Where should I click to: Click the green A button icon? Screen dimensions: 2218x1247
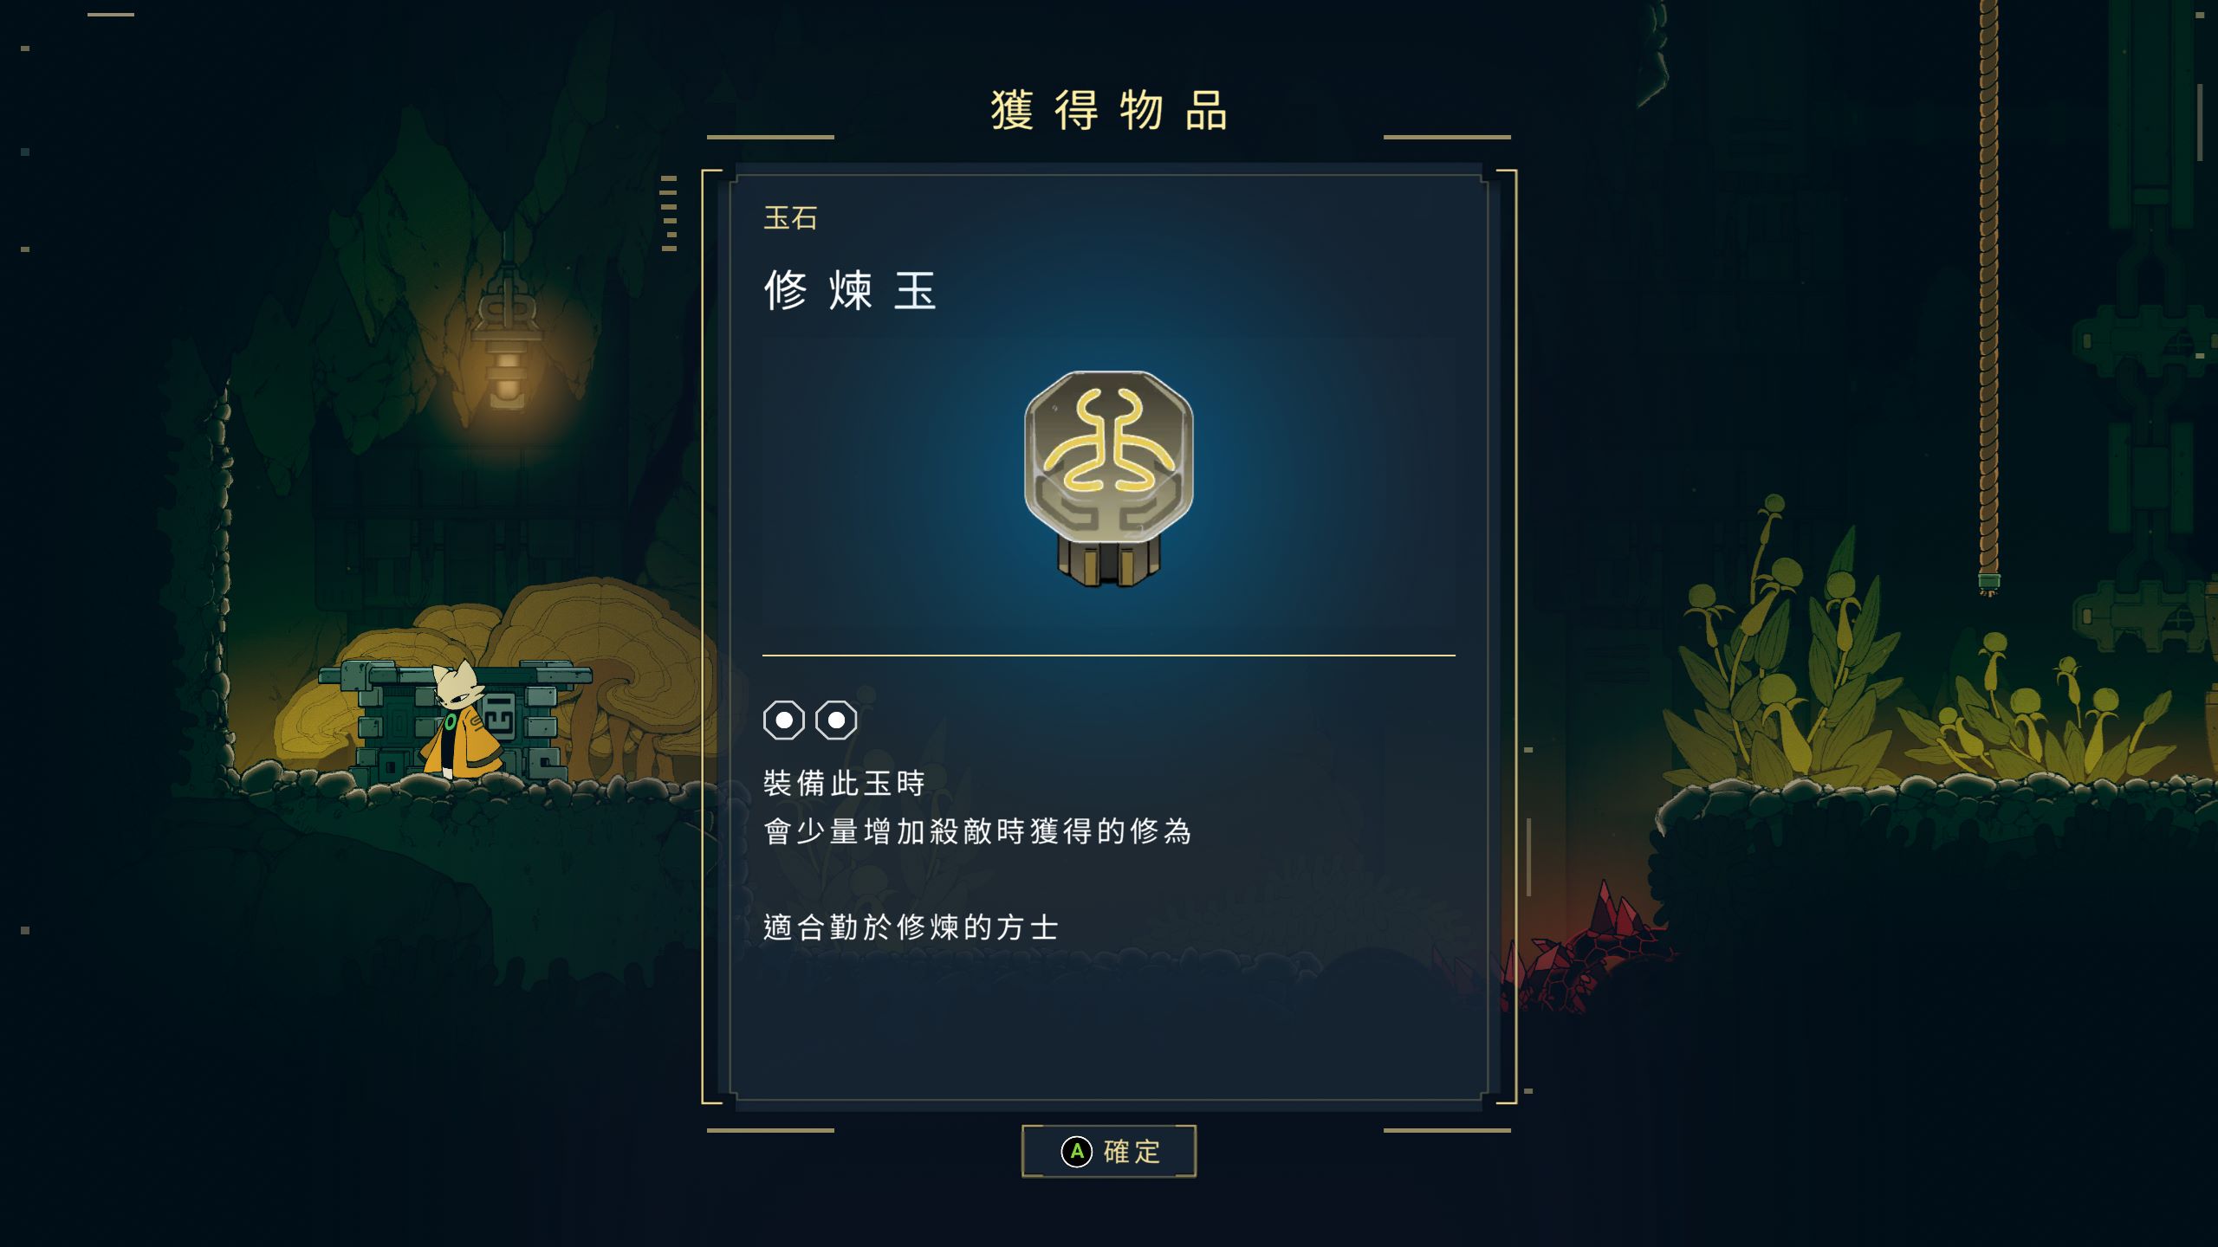pyautogui.click(x=1077, y=1151)
